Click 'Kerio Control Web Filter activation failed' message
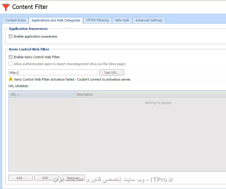The height and width of the screenshot is (189, 226). pyautogui.click(x=73, y=79)
